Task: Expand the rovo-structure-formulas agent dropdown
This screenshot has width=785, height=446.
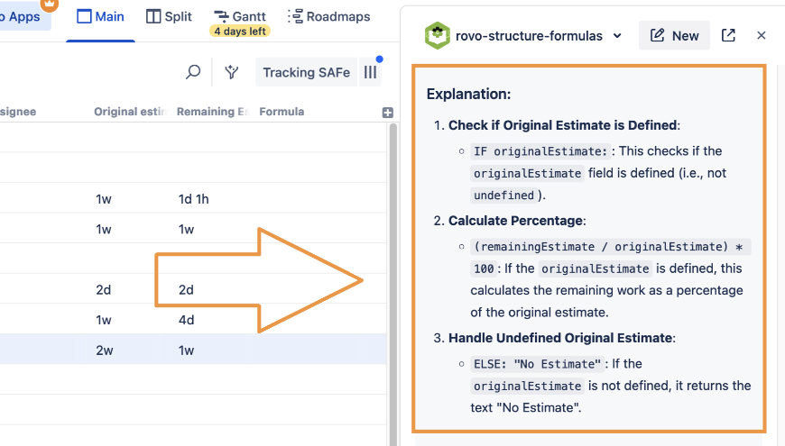Action: (617, 36)
